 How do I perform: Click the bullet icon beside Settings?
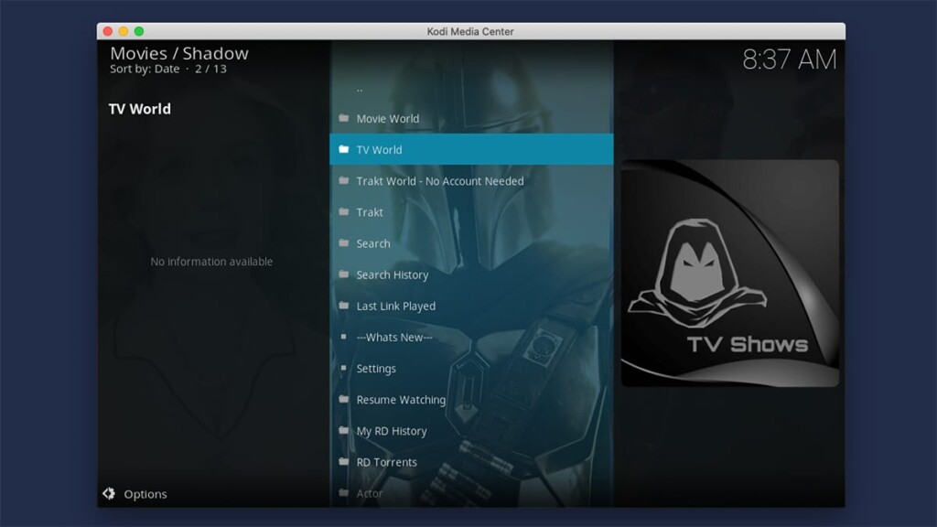[x=344, y=368]
